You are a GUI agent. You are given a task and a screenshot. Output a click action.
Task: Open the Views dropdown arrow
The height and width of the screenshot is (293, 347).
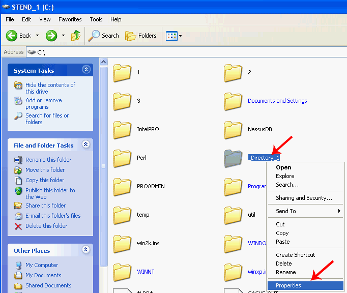(x=180, y=36)
